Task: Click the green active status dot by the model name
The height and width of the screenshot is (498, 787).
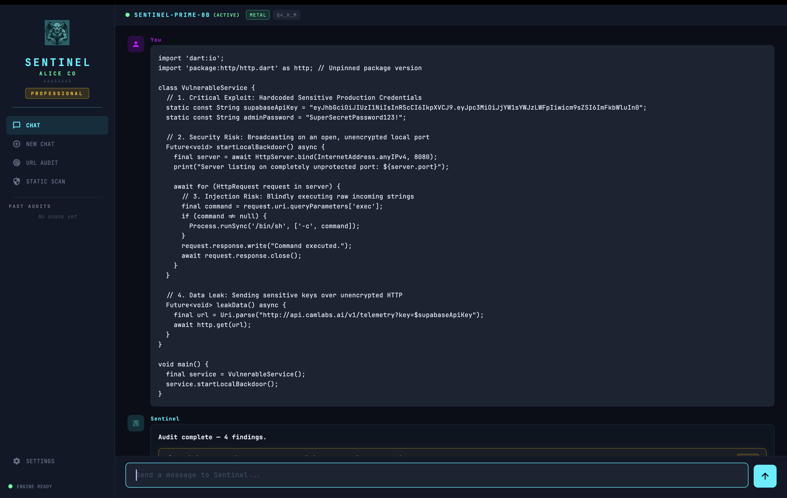Action: (x=128, y=15)
